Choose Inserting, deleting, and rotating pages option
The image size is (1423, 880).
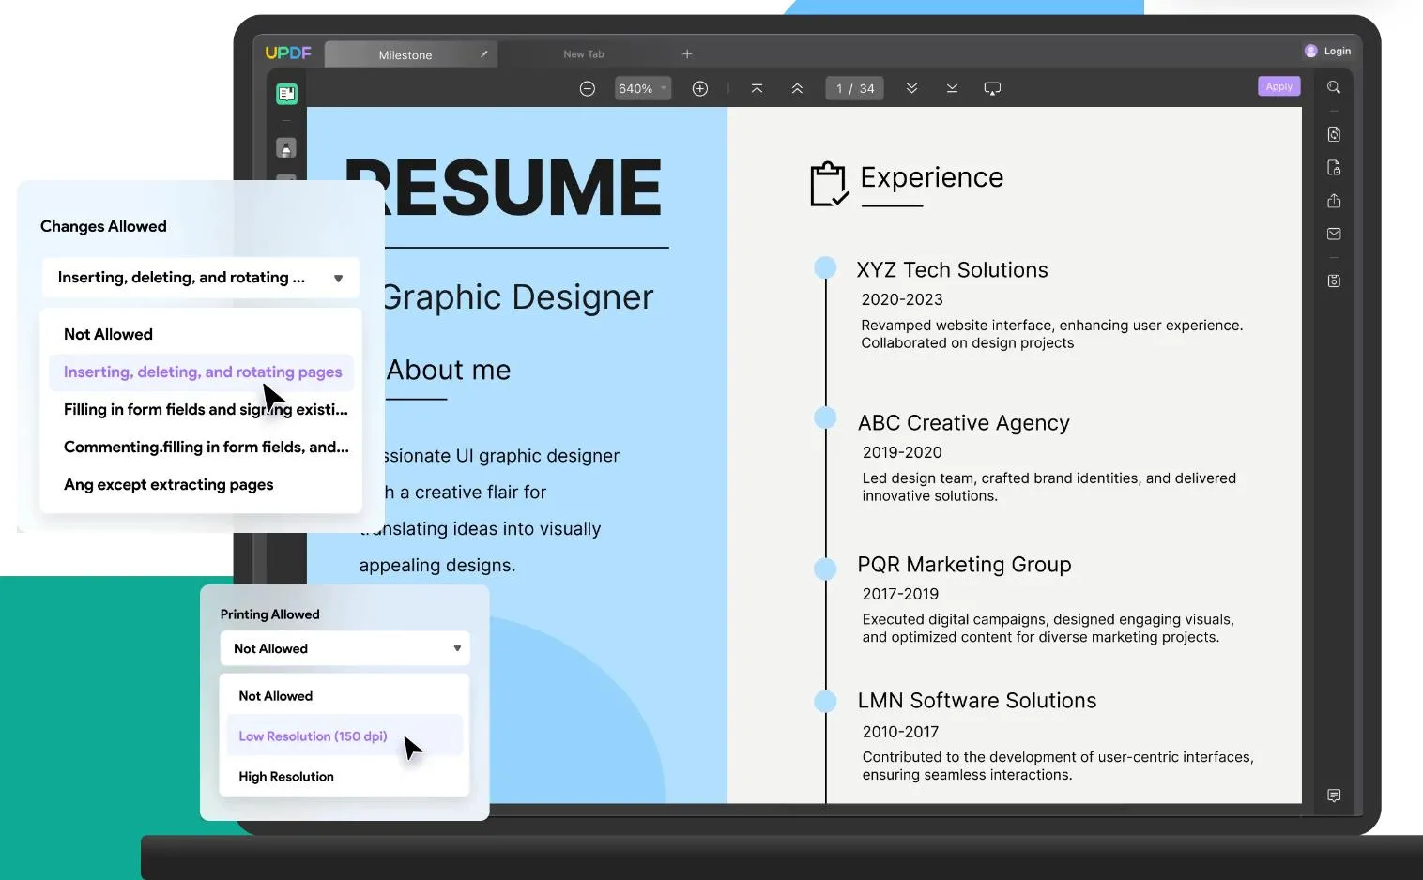202,372
